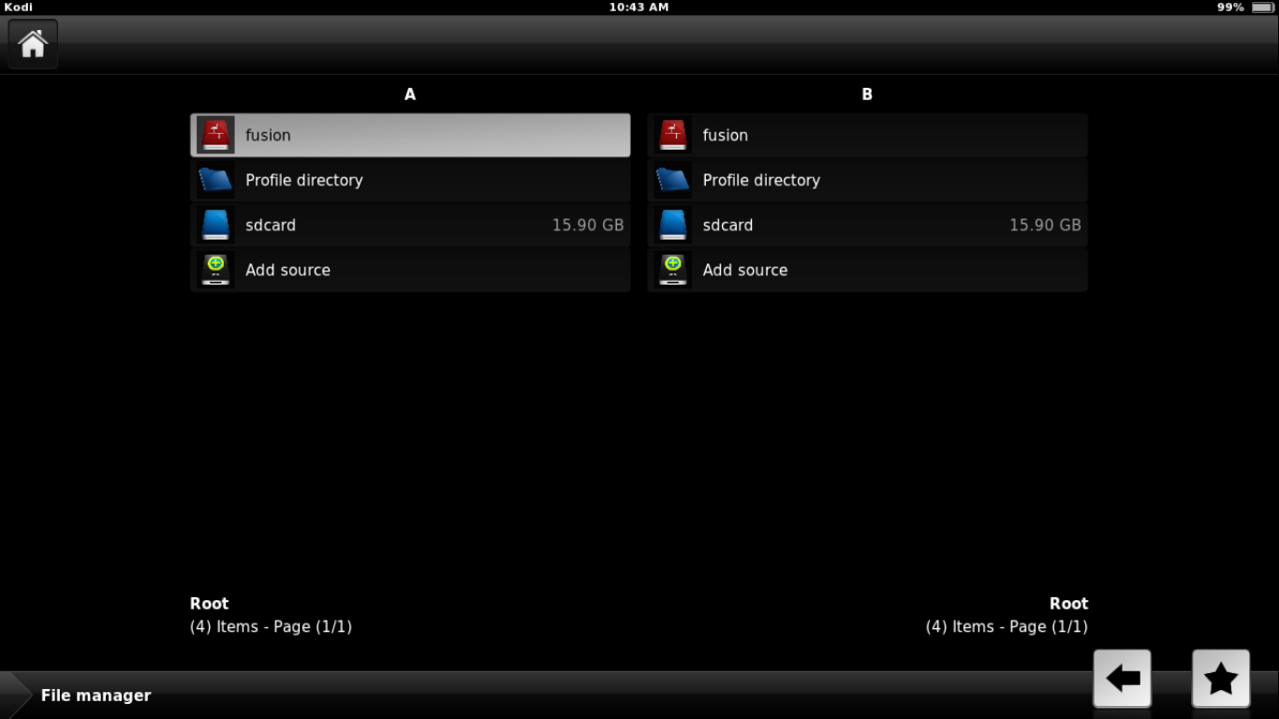Open favourites with the star button
Viewport: 1279px width, 719px height.
click(x=1220, y=679)
